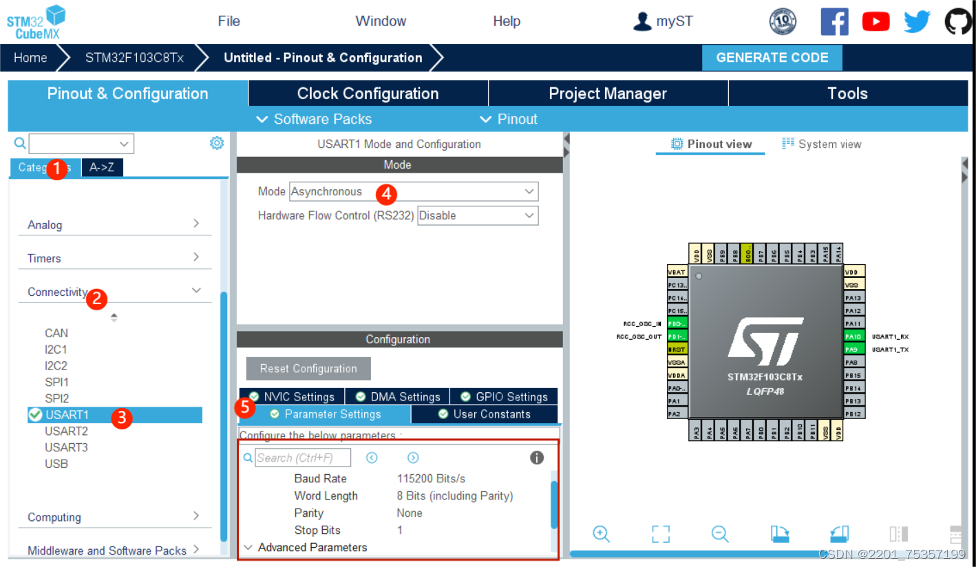Select I2C1 in the peripheral list
The width and height of the screenshot is (976, 567).
coord(56,349)
